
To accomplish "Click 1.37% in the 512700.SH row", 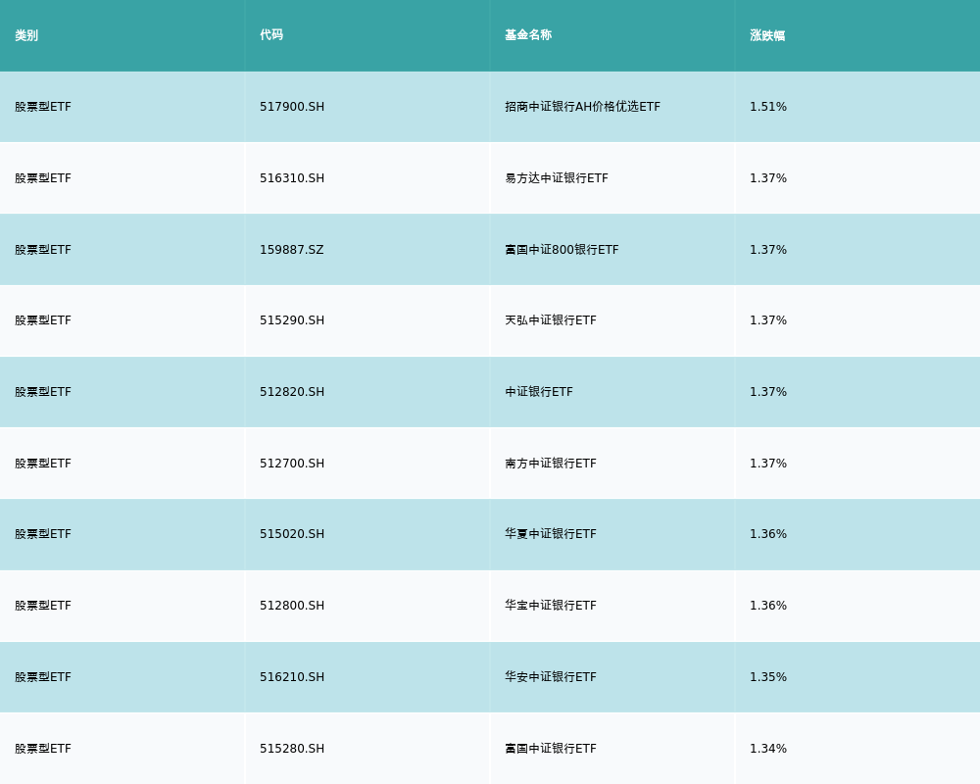I will (768, 464).
